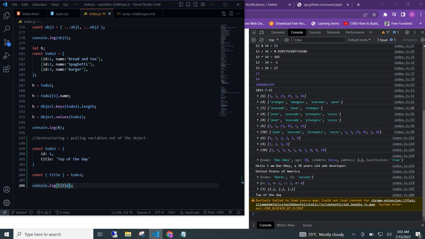The image size is (425, 239).
Task: Open the Selection menu
Action: click(x=39, y=5)
